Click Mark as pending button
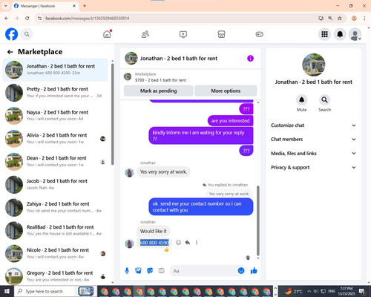The height and width of the screenshot is (297, 371). point(158,91)
